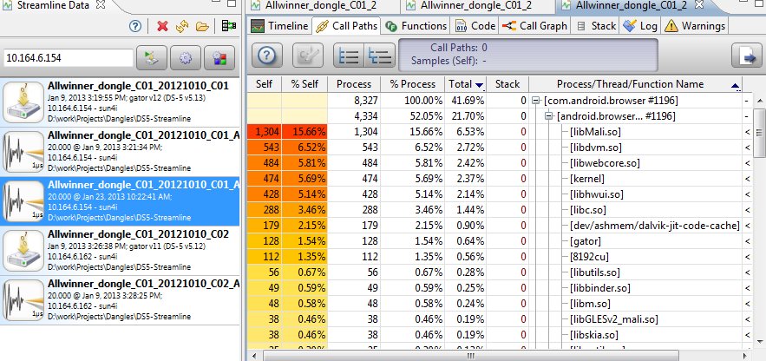Select the [libc.so] row
The image size is (766, 361).
[x=500, y=210]
